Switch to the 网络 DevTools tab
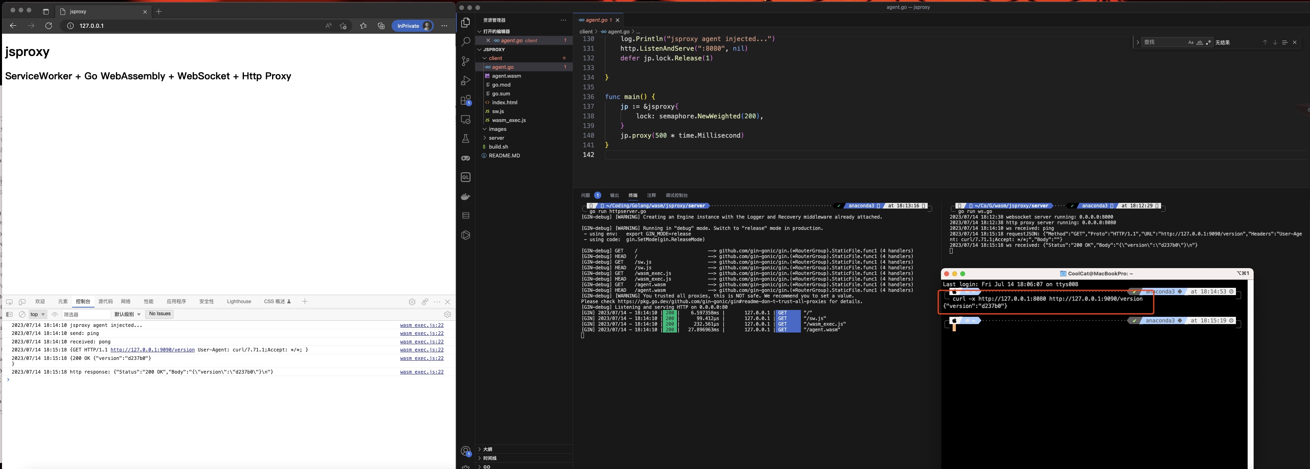The height and width of the screenshot is (469, 1310). tap(126, 302)
